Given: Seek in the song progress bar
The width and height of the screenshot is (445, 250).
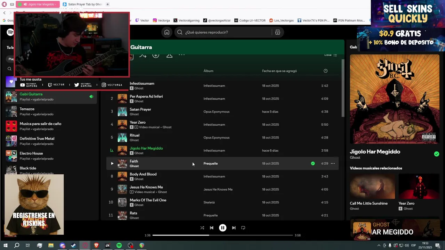Looking at the screenshot, I should pyautogui.click(x=222, y=235).
